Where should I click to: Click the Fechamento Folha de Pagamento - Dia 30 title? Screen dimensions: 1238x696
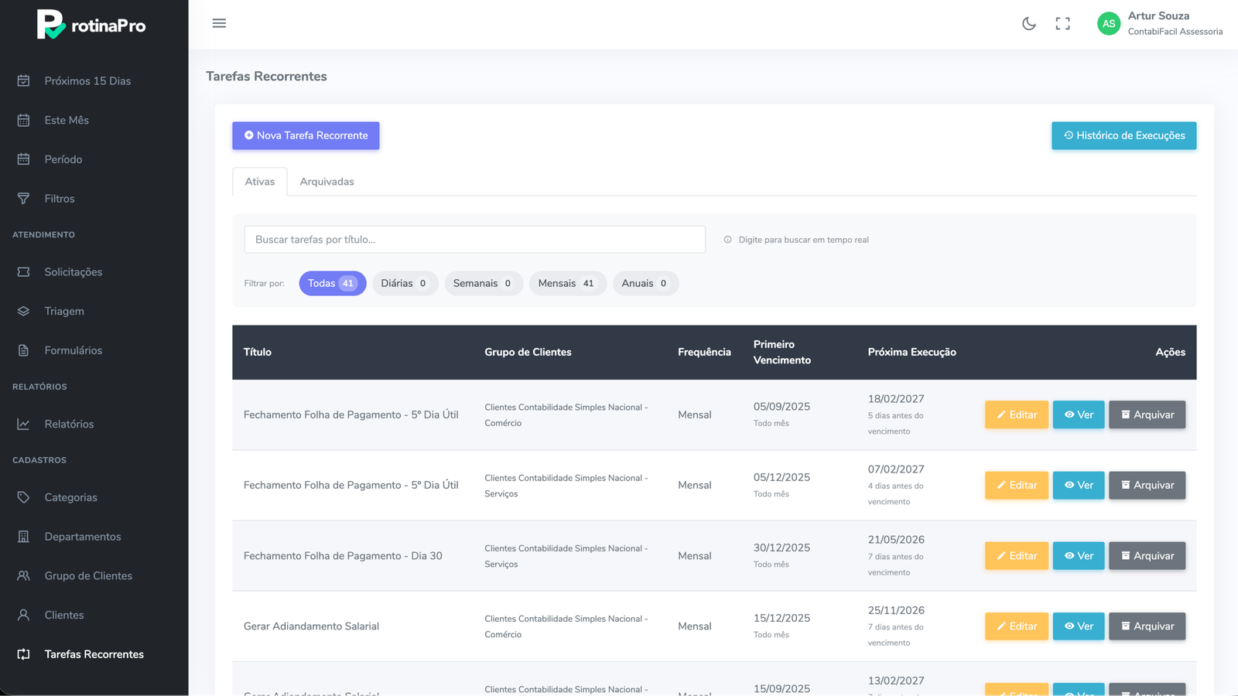(343, 556)
